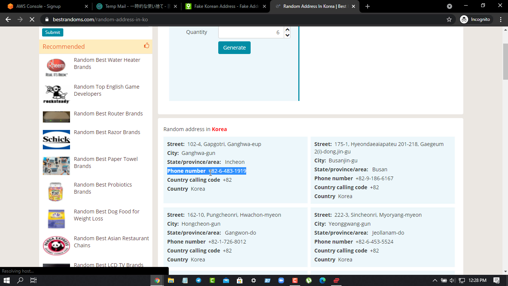Screen dimensions: 508x286
Task: Click the Schick razor brands thumbnail
Action: (56, 139)
